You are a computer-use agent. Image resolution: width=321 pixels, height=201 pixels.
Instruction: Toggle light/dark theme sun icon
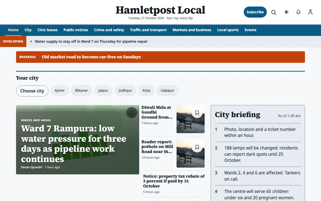pos(286,12)
